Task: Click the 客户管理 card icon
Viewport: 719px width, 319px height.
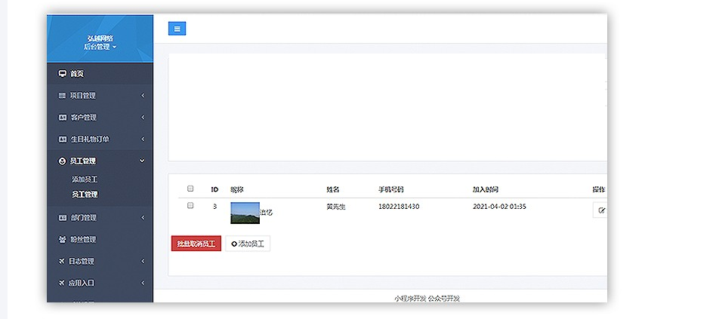Action: (63, 118)
